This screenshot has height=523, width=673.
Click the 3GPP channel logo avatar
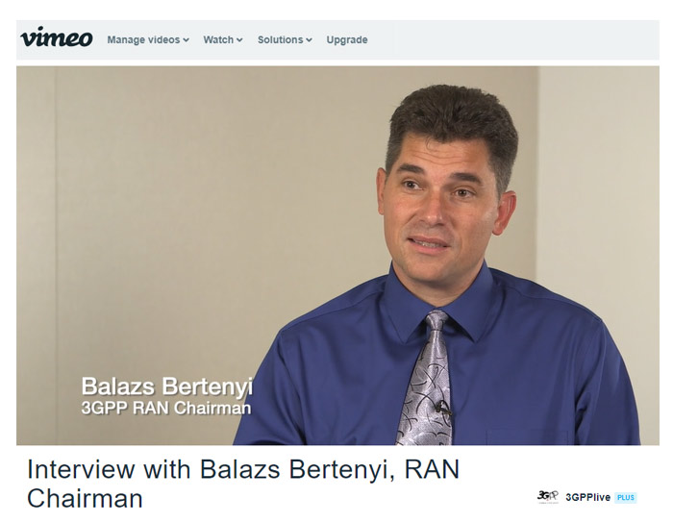[x=548, y=497]
